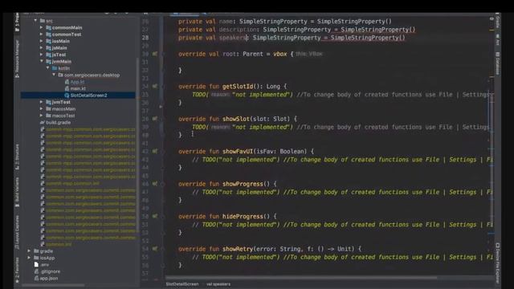Image resolution: width=514 pixels, height=289 pixels.
Task: Expand the jsTest module
Action: pyautogui.click(x=41, y=55)
